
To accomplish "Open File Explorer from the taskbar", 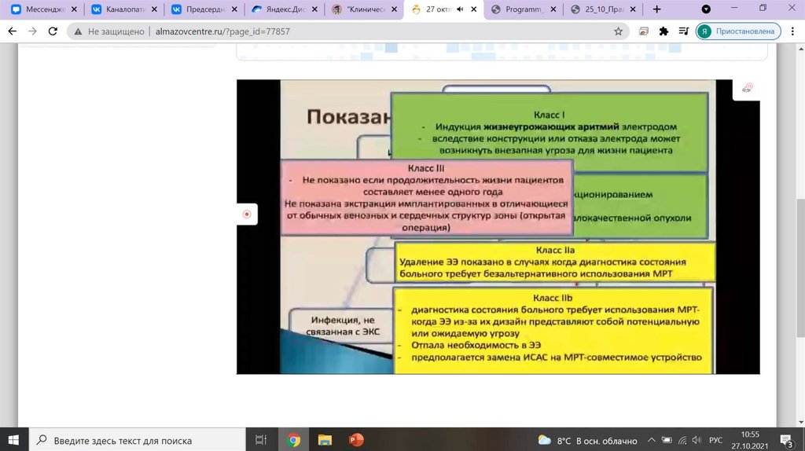I will pos(325,440).
